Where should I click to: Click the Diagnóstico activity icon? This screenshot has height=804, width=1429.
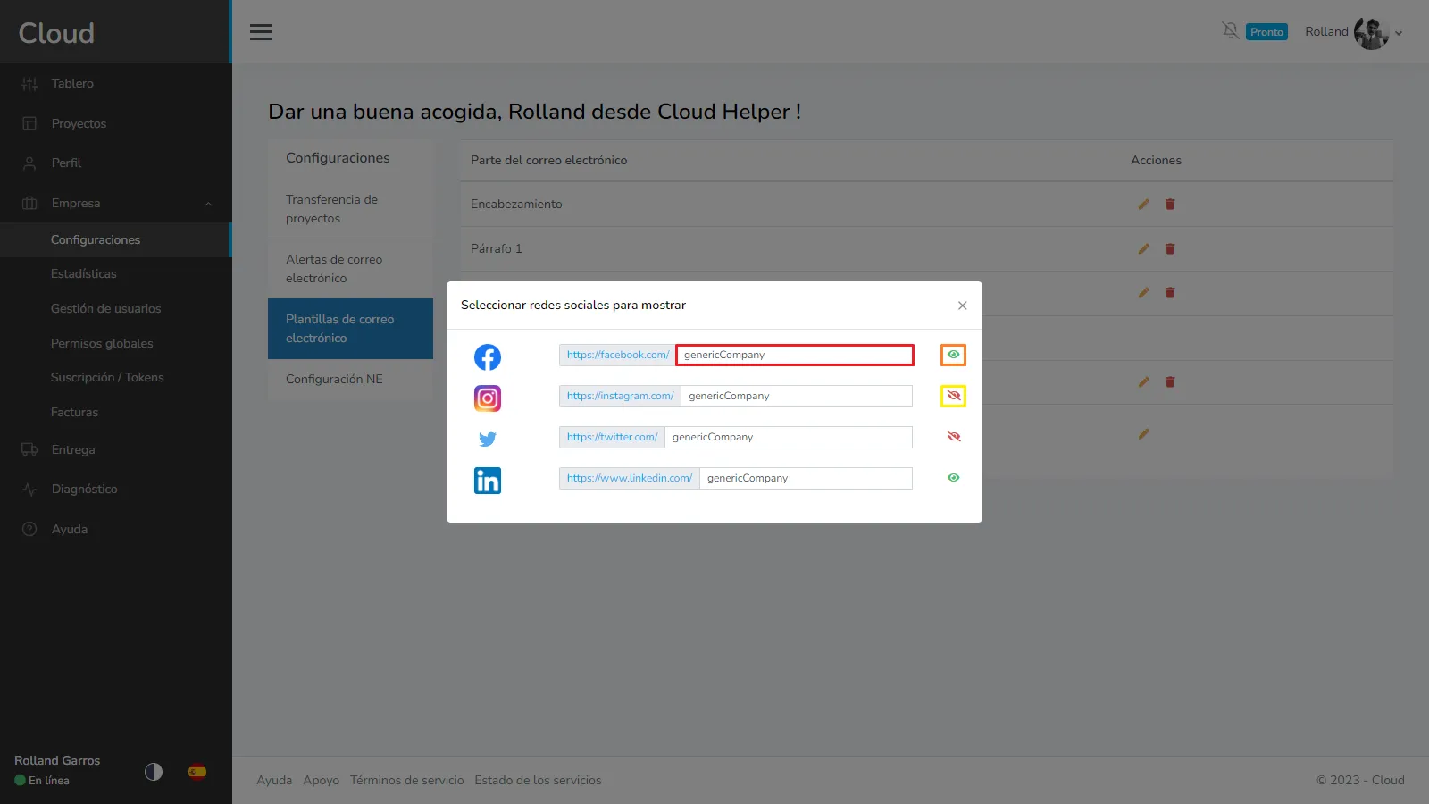tap(29, 490)
